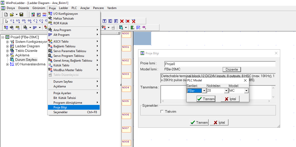This screenshot has width=296, height=147.
Task: Click the Proje İsmi input field
Action: [220, 64]
